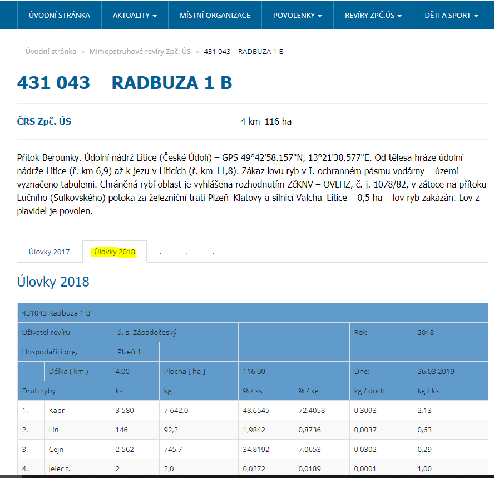The height and width of the screenshot is (478, 494).
Task: Expand the Děti a sport dropdown
Action: 451,15
